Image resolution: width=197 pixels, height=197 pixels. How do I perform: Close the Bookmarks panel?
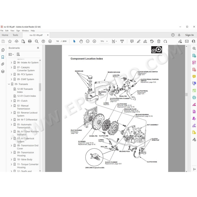coord(38,48)
